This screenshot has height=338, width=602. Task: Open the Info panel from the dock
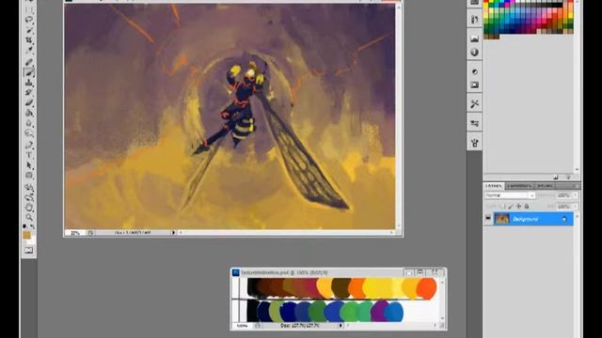point(474,53)
